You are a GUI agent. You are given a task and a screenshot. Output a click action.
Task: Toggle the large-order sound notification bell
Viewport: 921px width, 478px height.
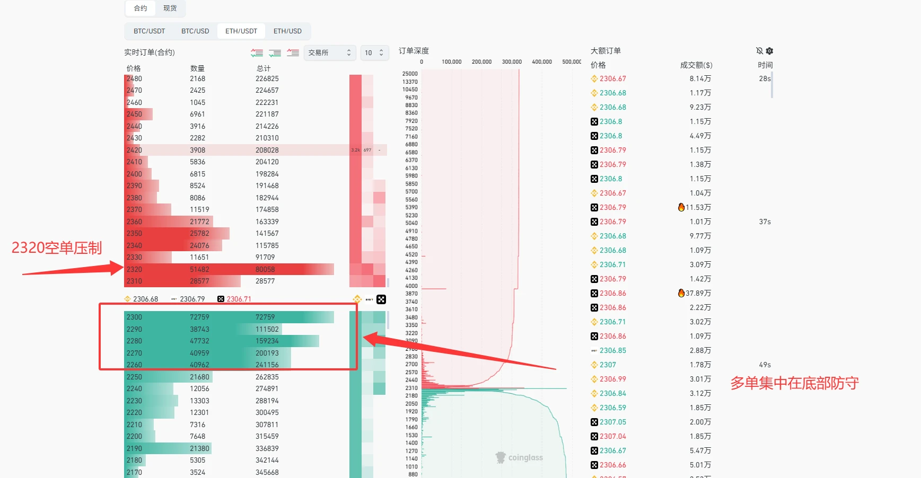[759, 51]
